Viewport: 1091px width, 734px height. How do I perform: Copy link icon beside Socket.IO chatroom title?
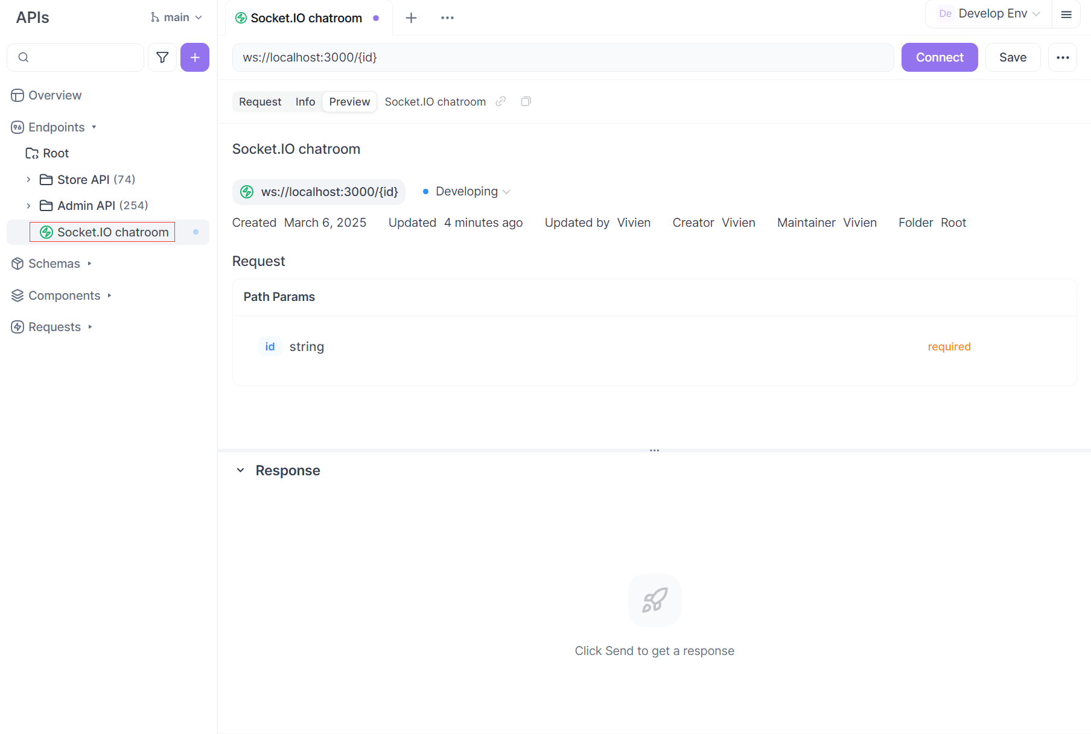coord(501,101)
